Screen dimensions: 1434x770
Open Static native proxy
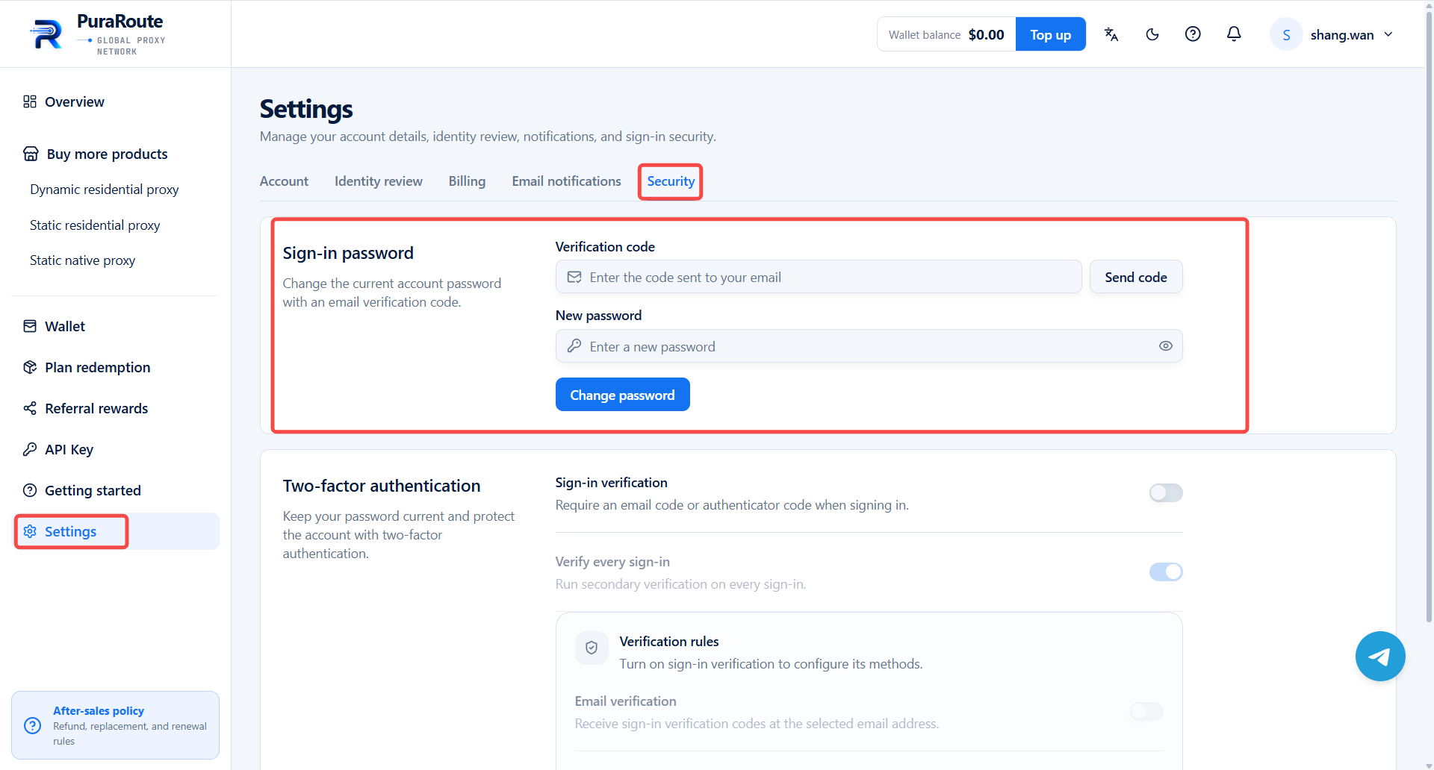(82, 260)
